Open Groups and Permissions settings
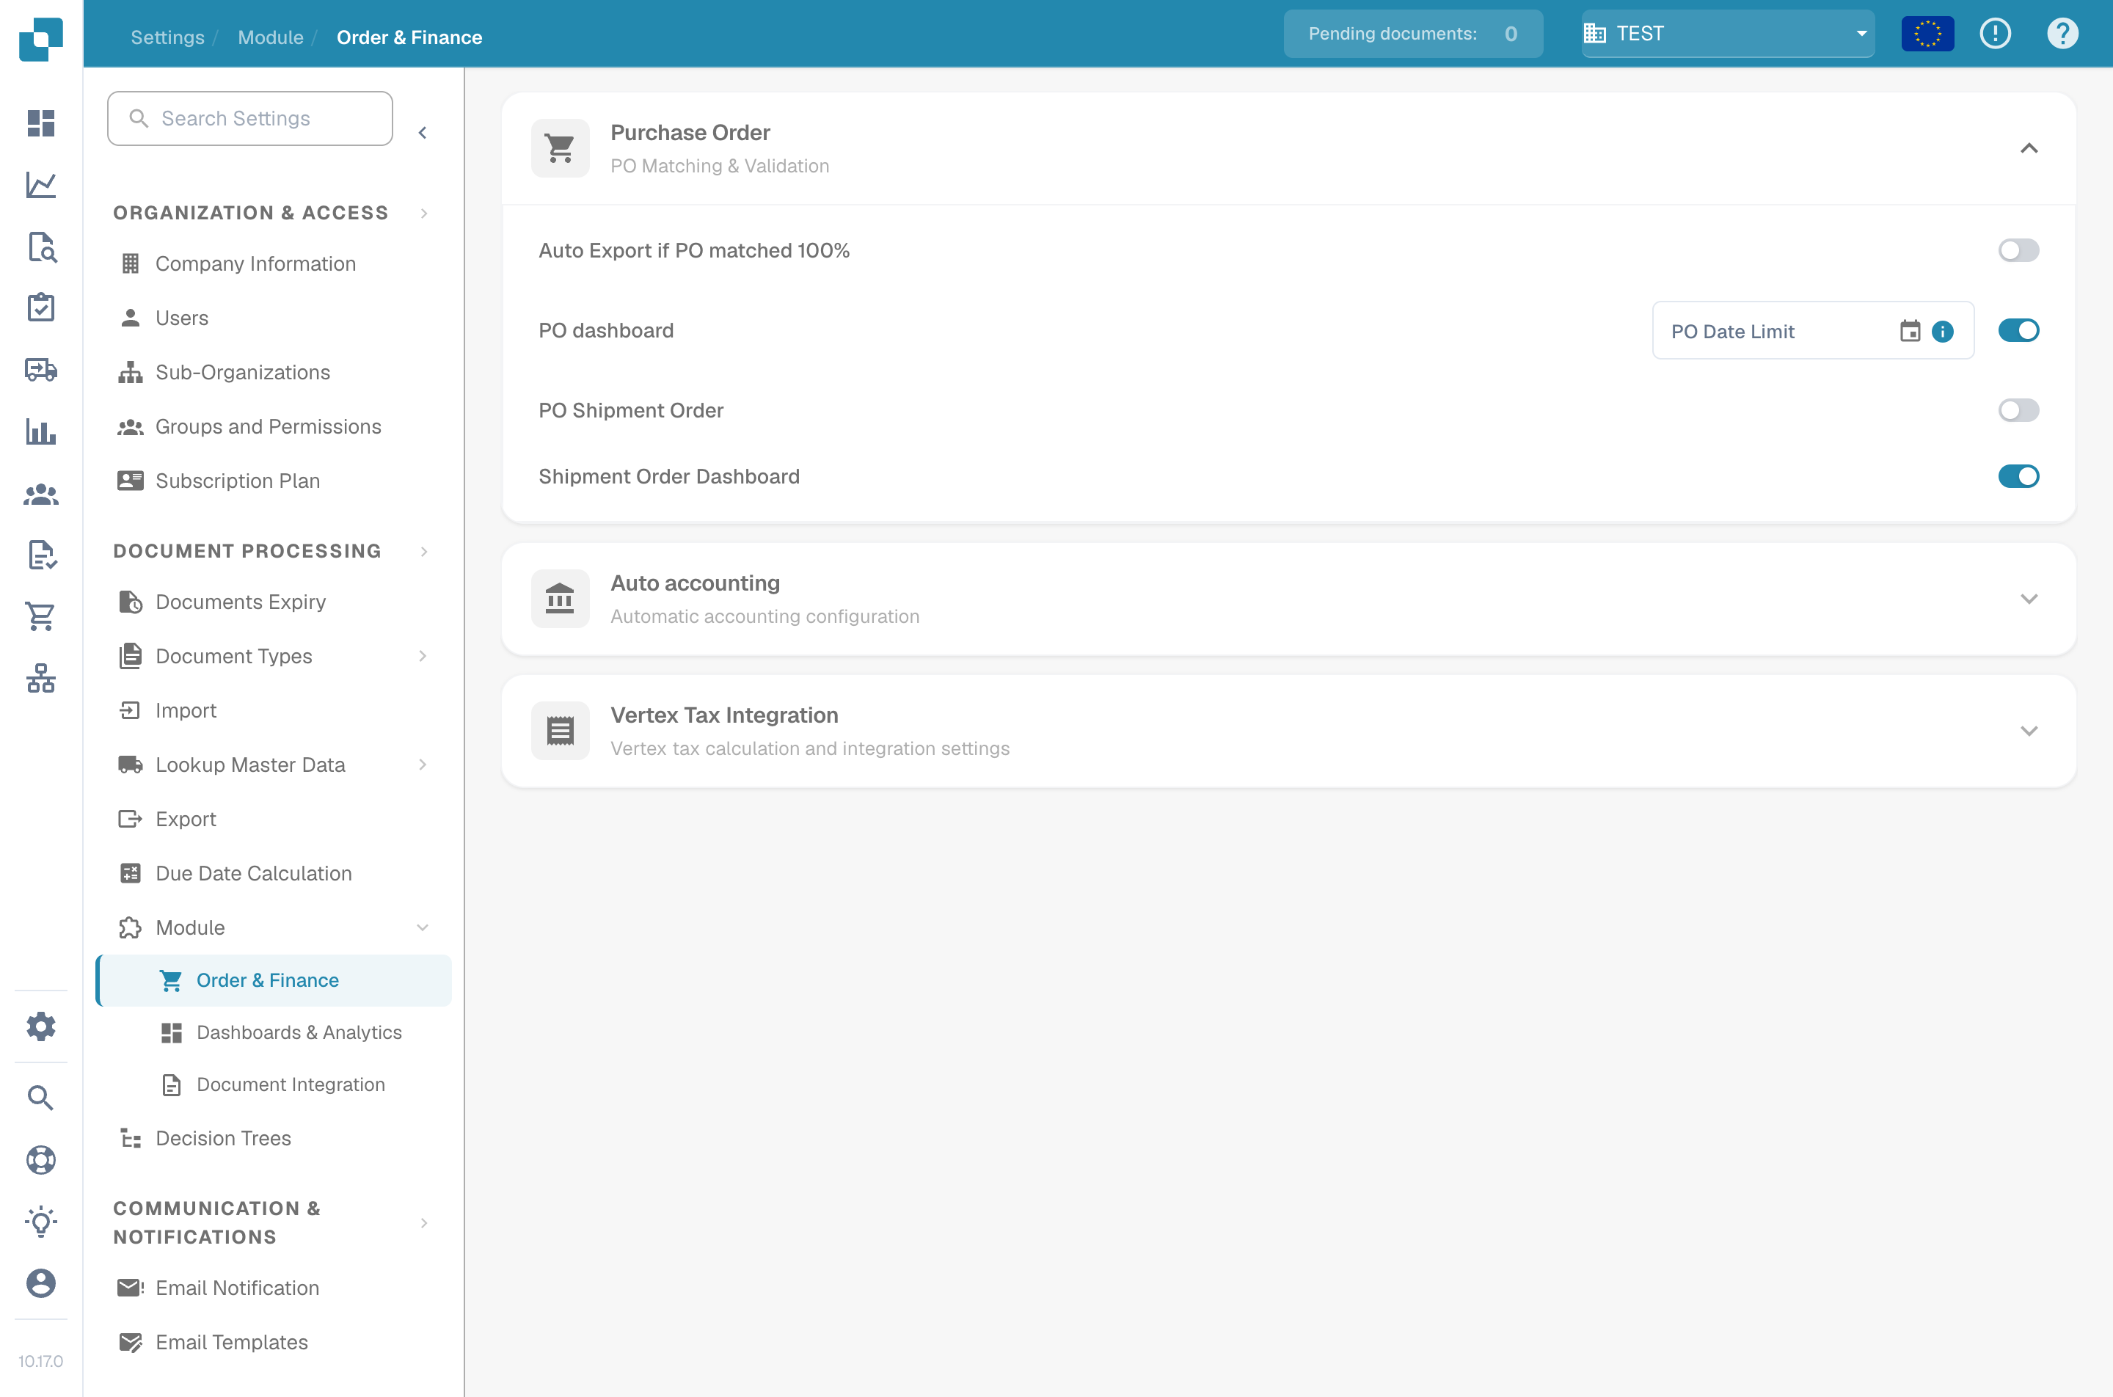Screen dimensions: 2113x1397 click(x=268, y=427)
